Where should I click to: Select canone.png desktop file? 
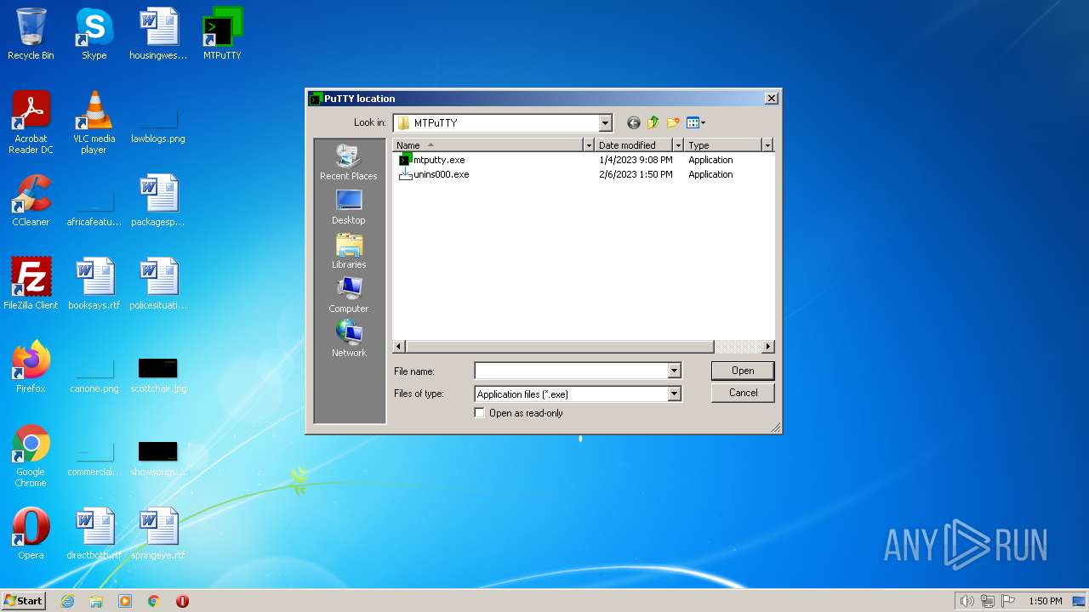click(94, 374)
